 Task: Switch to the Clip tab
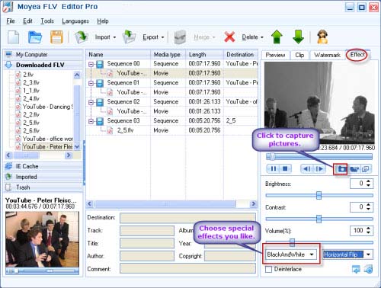(x=299, y=55)
